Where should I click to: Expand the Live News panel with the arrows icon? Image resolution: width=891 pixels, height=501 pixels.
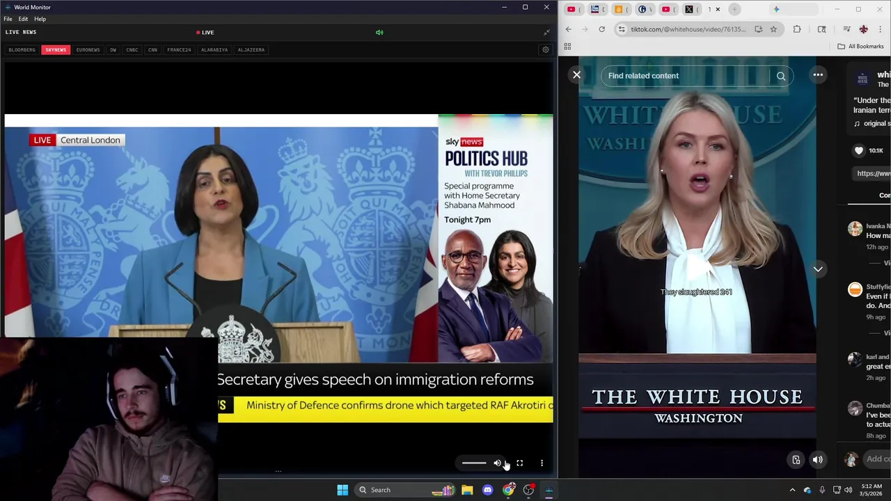point(546,32)
